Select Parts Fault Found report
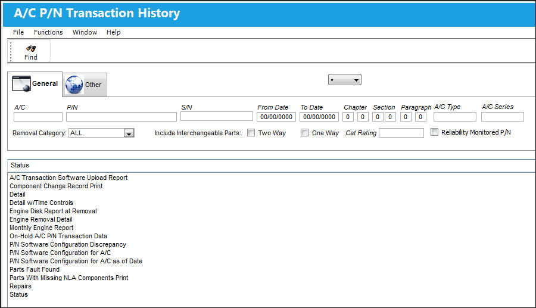The width and height of the screenshot is (536, 308). click(35, 269)
